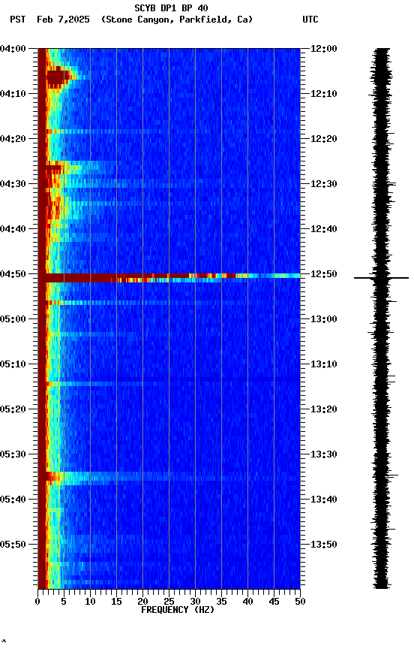This screenshot has width=414, height=649.
Task: Click the 05:40 PST time label
Action: (x=13, y=500)
